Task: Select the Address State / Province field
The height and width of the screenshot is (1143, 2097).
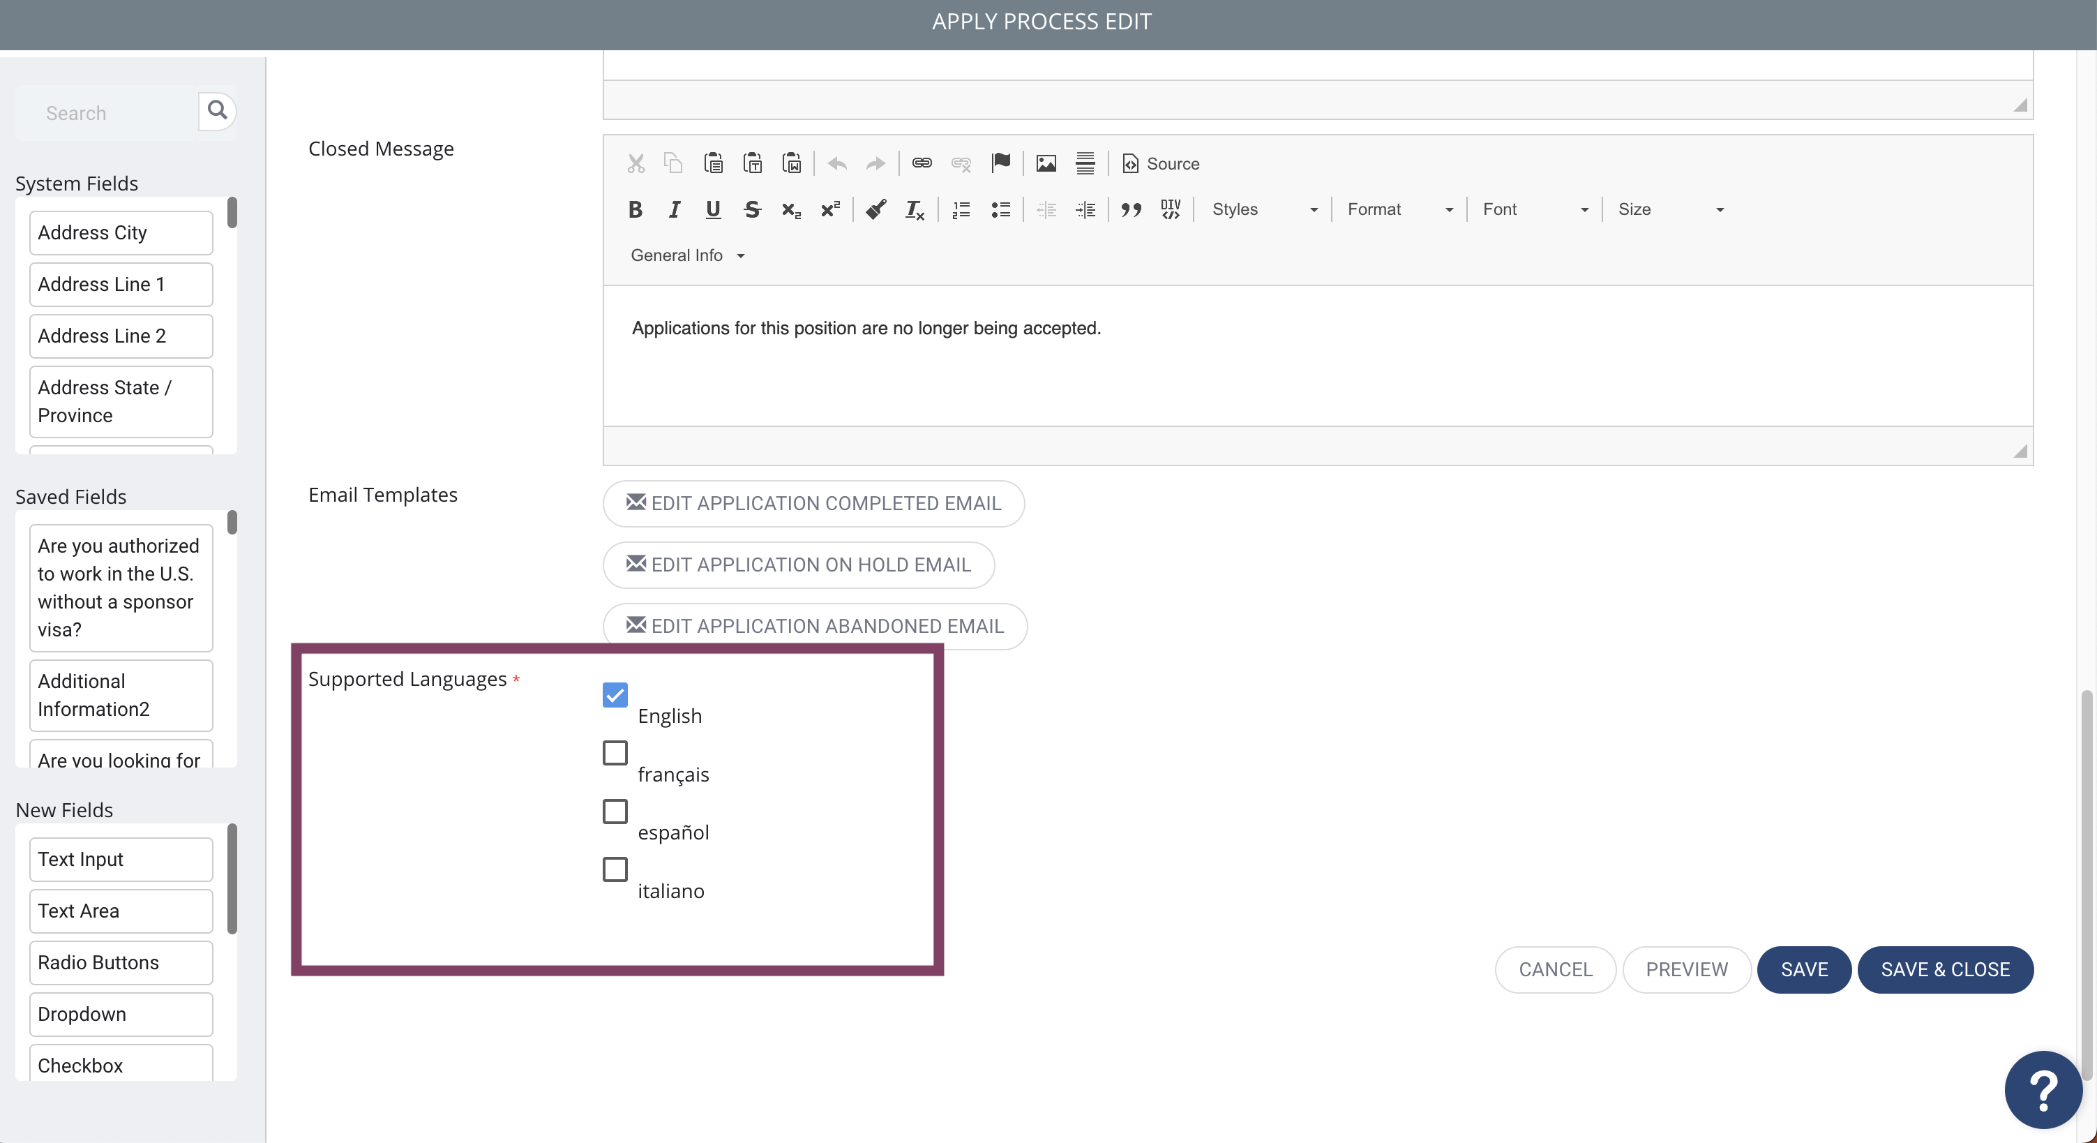Action: [x=121, y=401]
